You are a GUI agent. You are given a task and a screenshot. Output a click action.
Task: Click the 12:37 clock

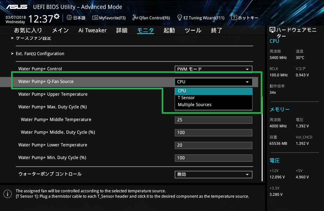coord(41,19)
